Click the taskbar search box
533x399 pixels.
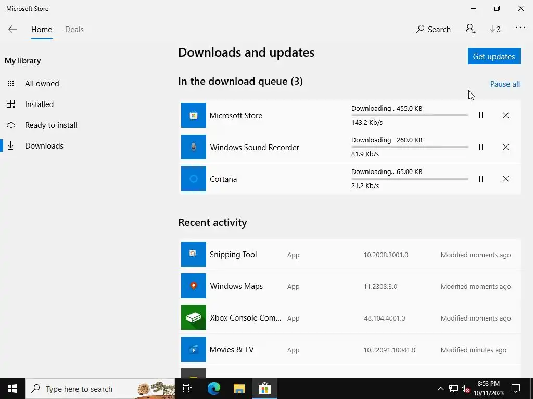(100, 389)
